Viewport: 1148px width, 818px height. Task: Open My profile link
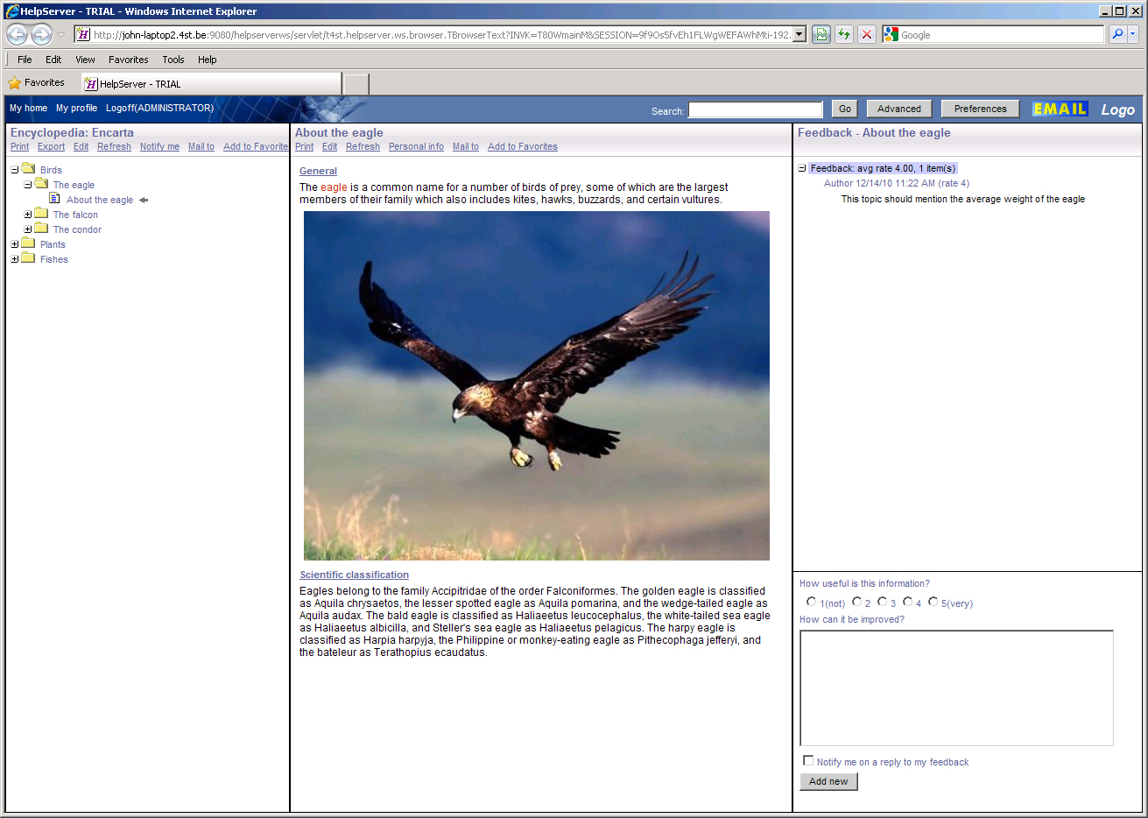[76, 108]
